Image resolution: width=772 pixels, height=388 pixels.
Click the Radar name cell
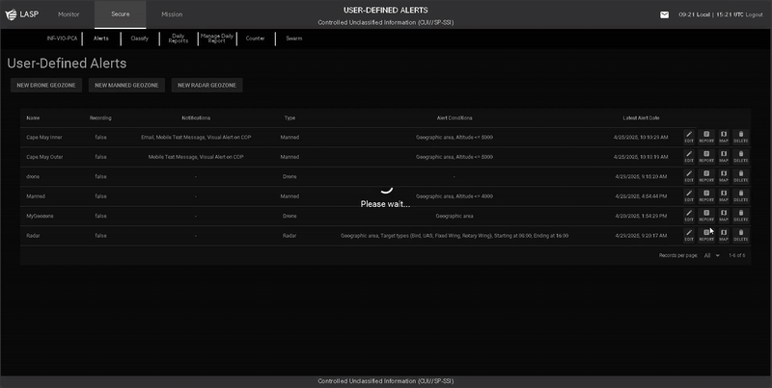pos(33,236)
